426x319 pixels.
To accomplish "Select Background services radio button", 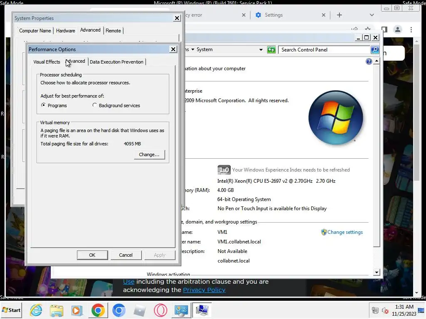I will tap(94, 105).
